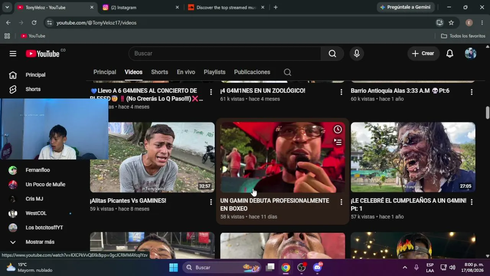Click the YouTube Buscar search field
Image resolution: width=490 pixels, height=276 pixels.
[x=225, y=54]
